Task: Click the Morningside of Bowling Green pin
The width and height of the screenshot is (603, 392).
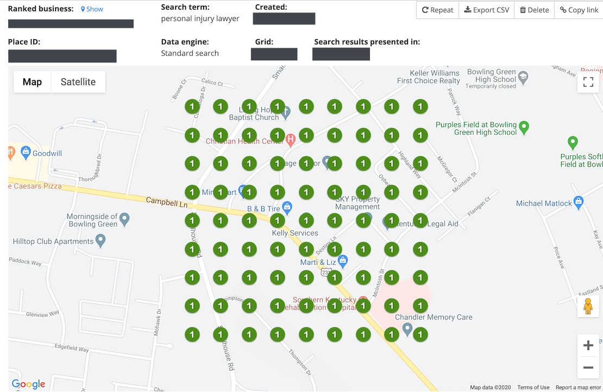Action: pos(124,219)
